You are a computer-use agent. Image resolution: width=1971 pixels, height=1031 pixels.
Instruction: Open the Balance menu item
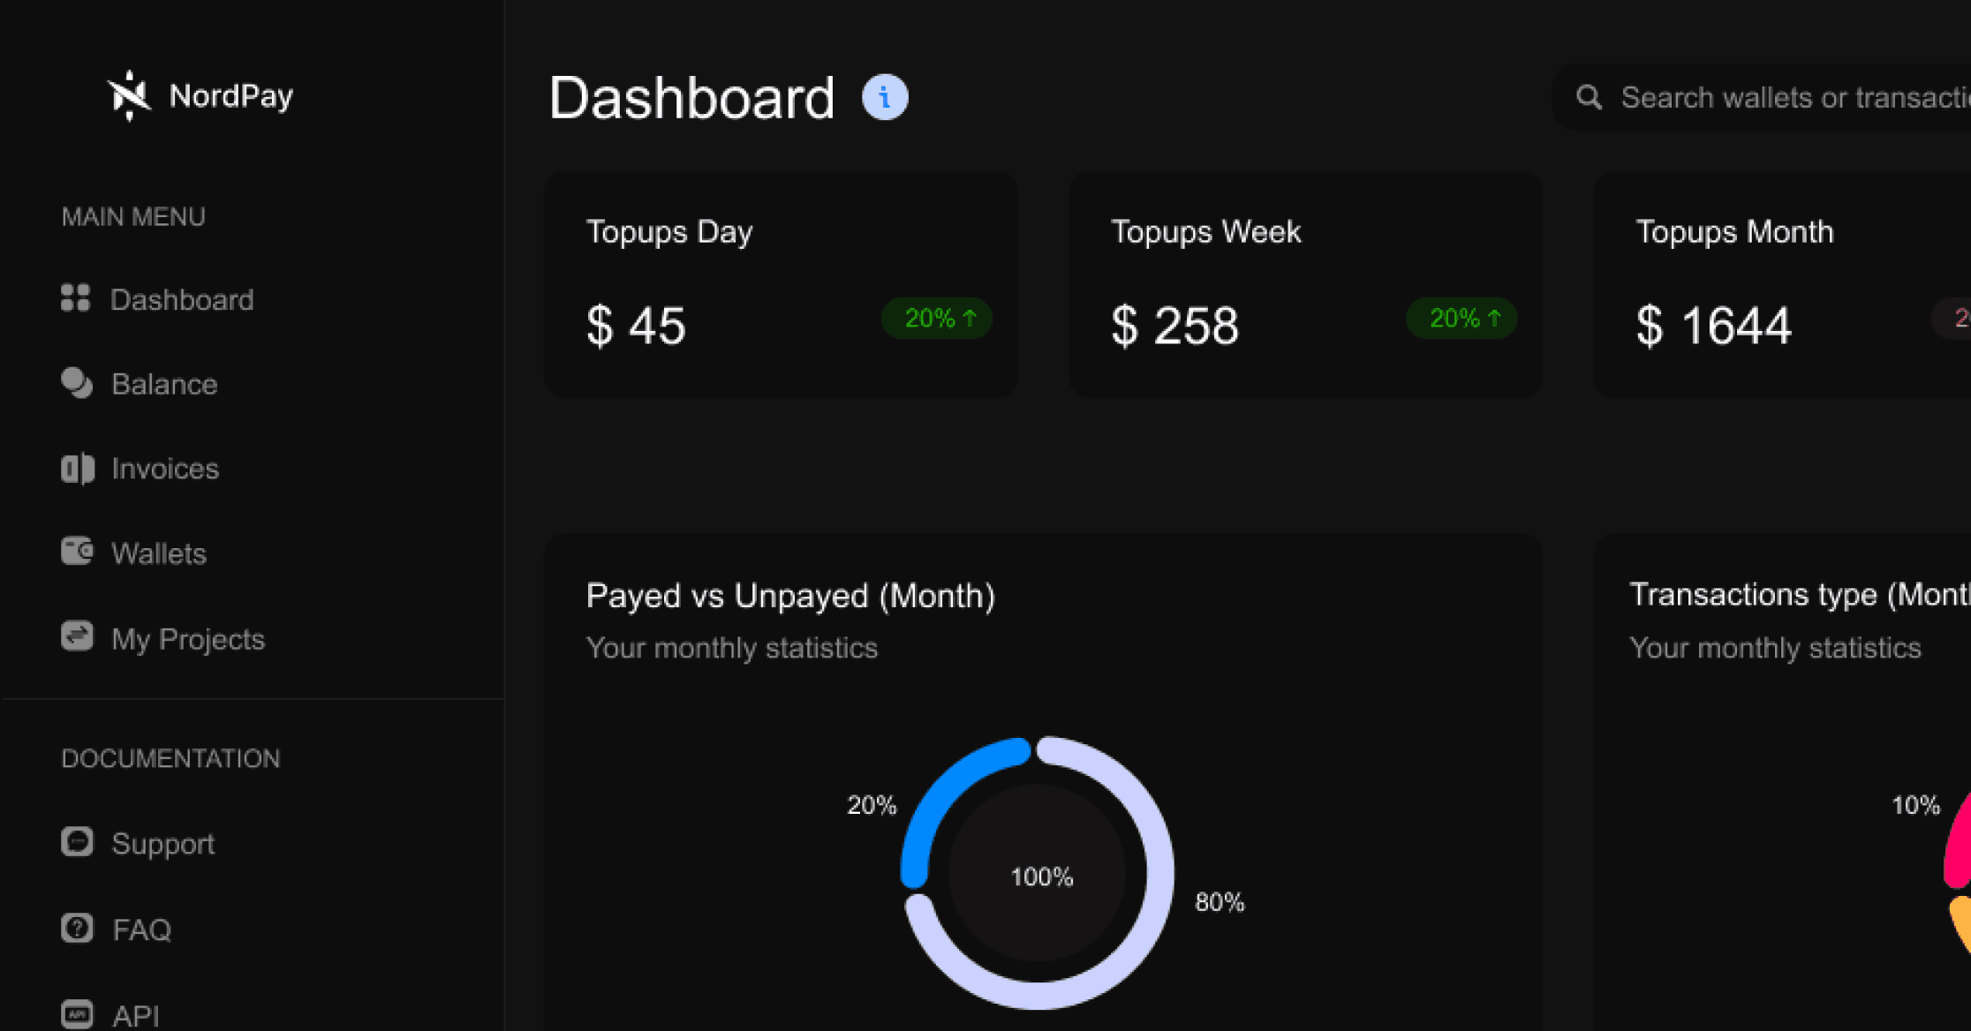pyautogui.click(x=140, y=384)
